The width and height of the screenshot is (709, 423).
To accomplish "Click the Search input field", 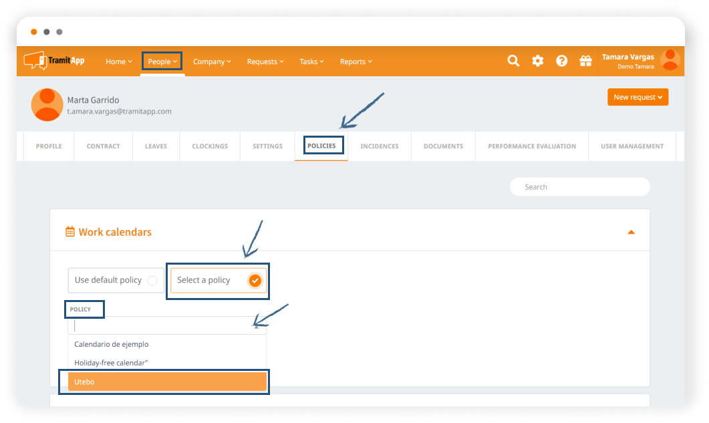I will point(579,187).
